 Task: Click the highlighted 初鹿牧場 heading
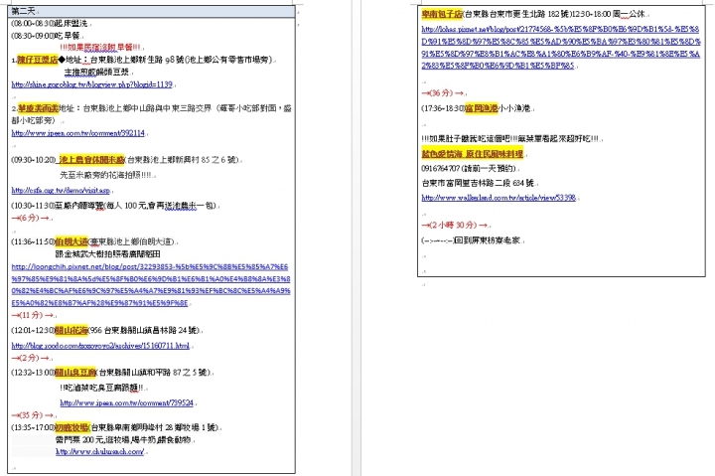(72, 427)
